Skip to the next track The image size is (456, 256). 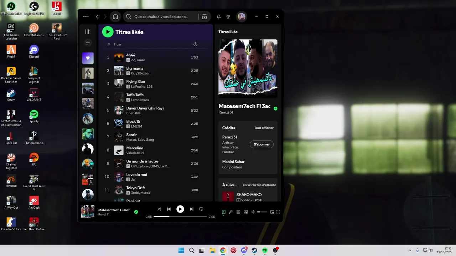[191, 209]
